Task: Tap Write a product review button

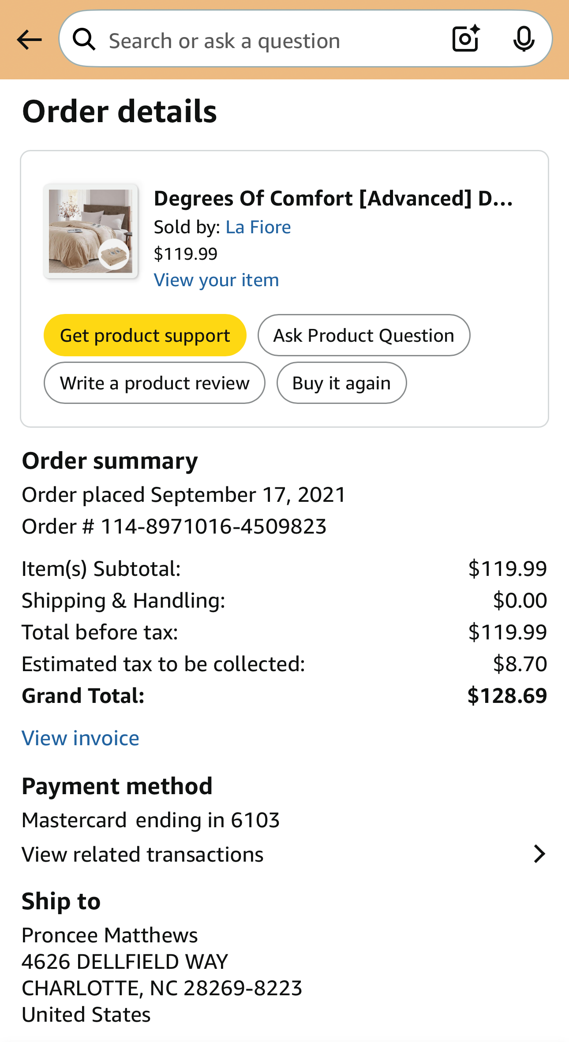Action: click(154, 383)
